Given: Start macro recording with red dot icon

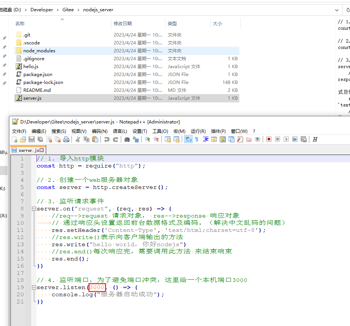Looking at the screenshot, I should pyautogui.click(x=269, y=139).
